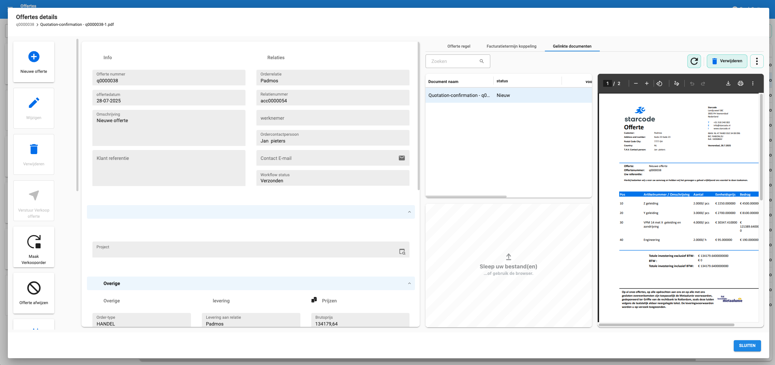Screen dimensions: 775x365
Task: Select the Quotation-confirmation document row
Action: pyautogui.click(x=508, y=95)
